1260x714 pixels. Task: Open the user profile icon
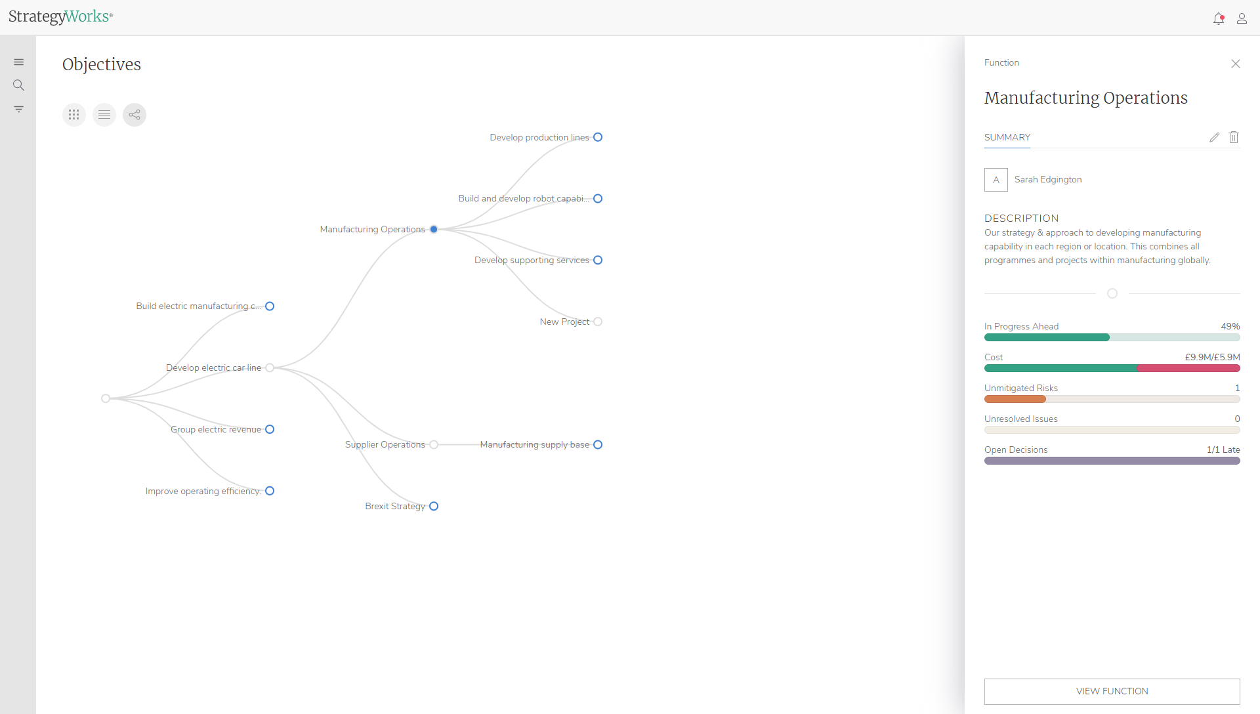click(x=1242, y=18)
